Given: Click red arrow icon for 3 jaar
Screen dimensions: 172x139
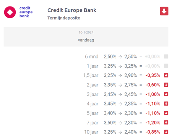Looking at the screenshot, I should (166, 94).
